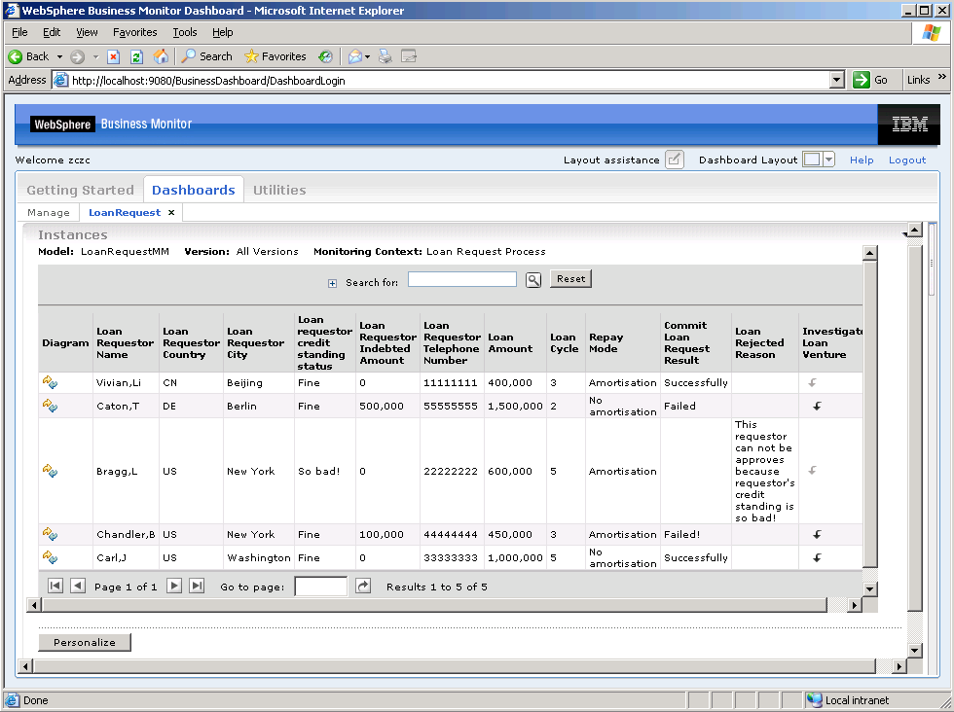Click the browser History icon

pos(326,56)
